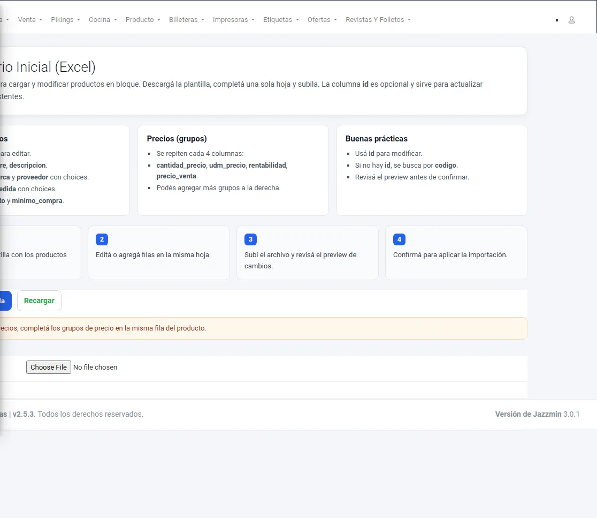The height and width of the screenshot is (518, 597).
Task: Open the Revistas Y Folletos menu
Action: (378, 20)
